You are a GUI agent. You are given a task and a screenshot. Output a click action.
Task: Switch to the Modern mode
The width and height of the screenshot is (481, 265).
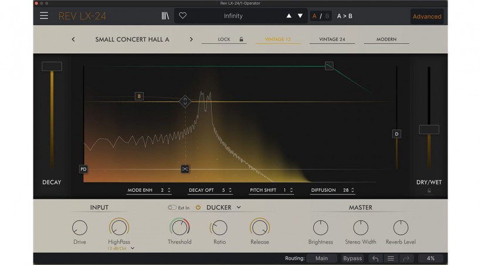click(387, 39)
